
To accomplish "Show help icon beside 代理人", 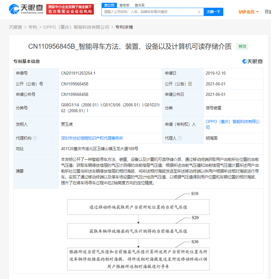I will (x=180, y=138).
